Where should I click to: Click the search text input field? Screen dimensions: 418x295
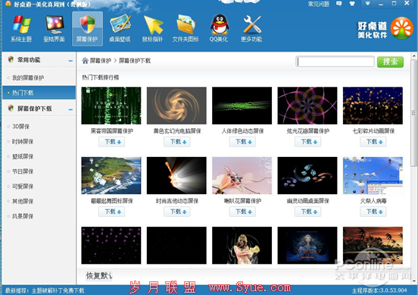[335, 61]
